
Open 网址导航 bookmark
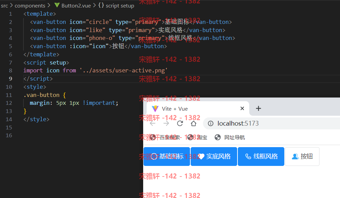pos(230,137)
